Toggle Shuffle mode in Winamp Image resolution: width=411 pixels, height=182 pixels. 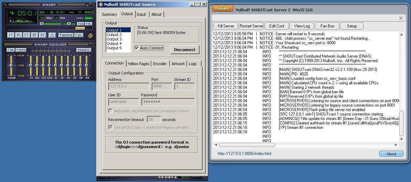[x=66, y=35]
